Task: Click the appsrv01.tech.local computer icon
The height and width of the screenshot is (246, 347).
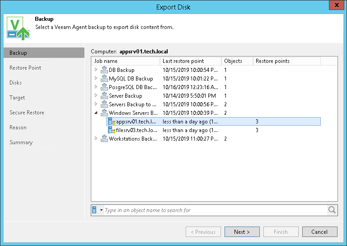Action: pos(112,122)
